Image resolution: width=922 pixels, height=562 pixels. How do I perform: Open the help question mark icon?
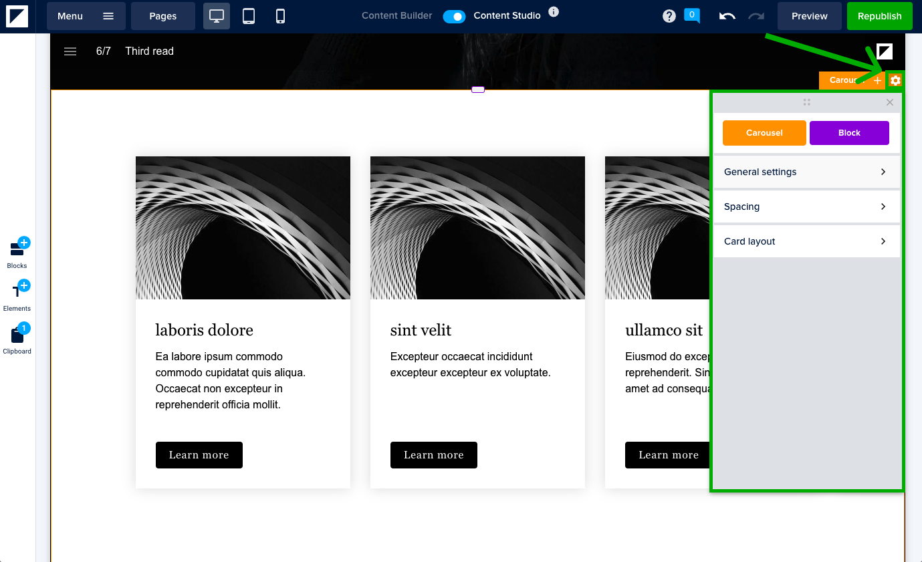pyautogui.click(x=669, y=16)
